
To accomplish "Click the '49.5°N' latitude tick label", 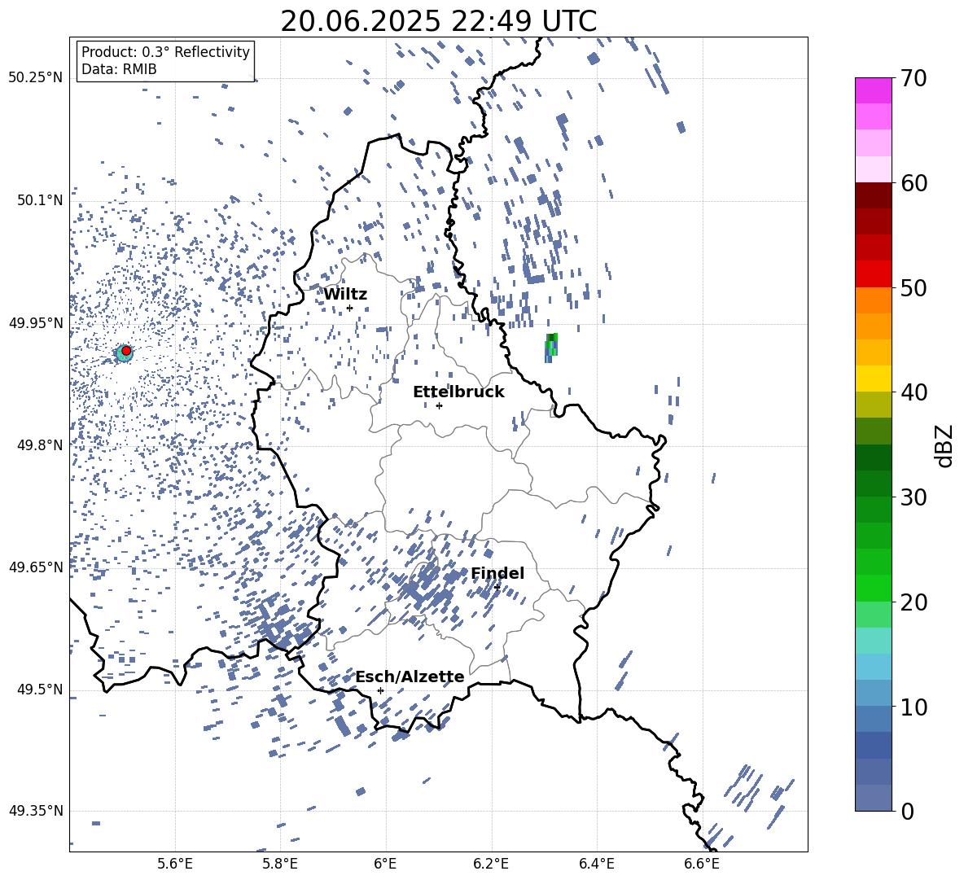I will coord(40,689).
